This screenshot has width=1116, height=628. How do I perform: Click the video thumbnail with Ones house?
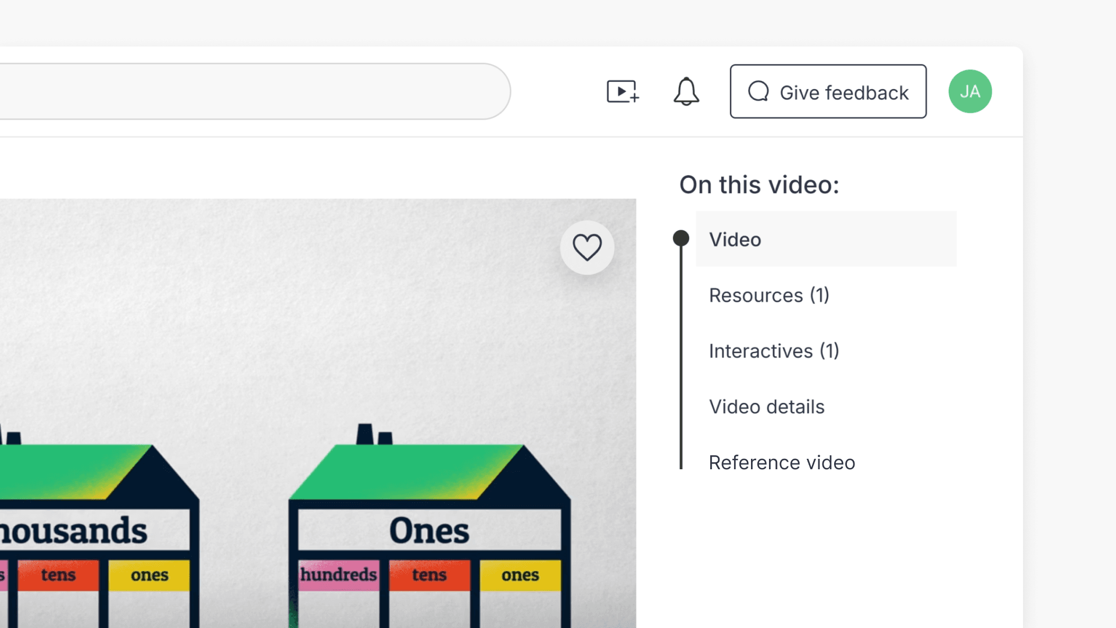coord(318,413)
